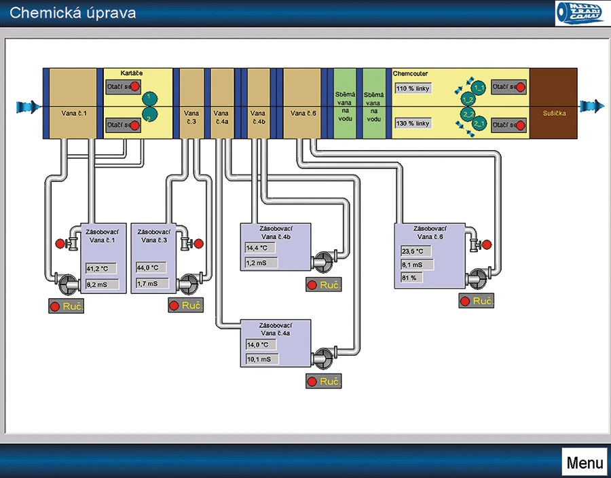The width and height of the screenshot is (611, 478).
Task: Click roller 2_2 in the Chemcouter section
Action: coord(468,113)
